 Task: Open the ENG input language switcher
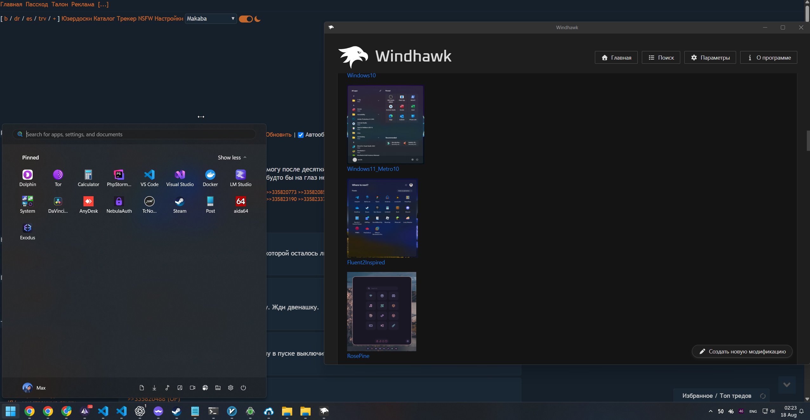pos(753,411)
